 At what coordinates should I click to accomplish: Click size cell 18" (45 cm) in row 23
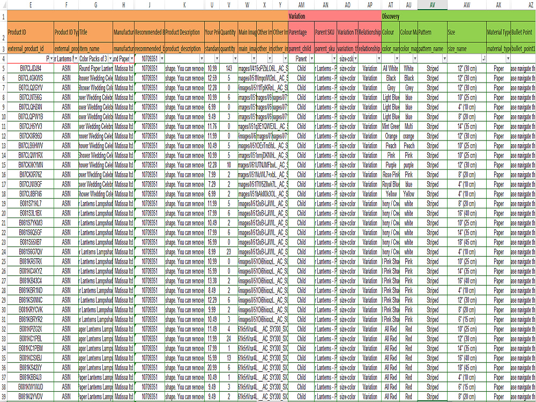coord(467,242)
